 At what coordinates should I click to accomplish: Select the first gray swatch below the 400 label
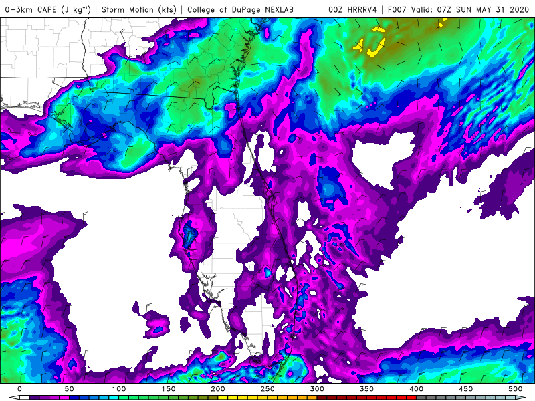coord(421,398)
